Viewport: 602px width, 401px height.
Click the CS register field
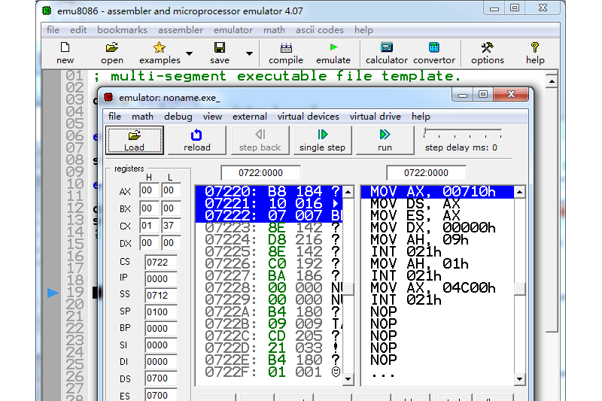161,262
